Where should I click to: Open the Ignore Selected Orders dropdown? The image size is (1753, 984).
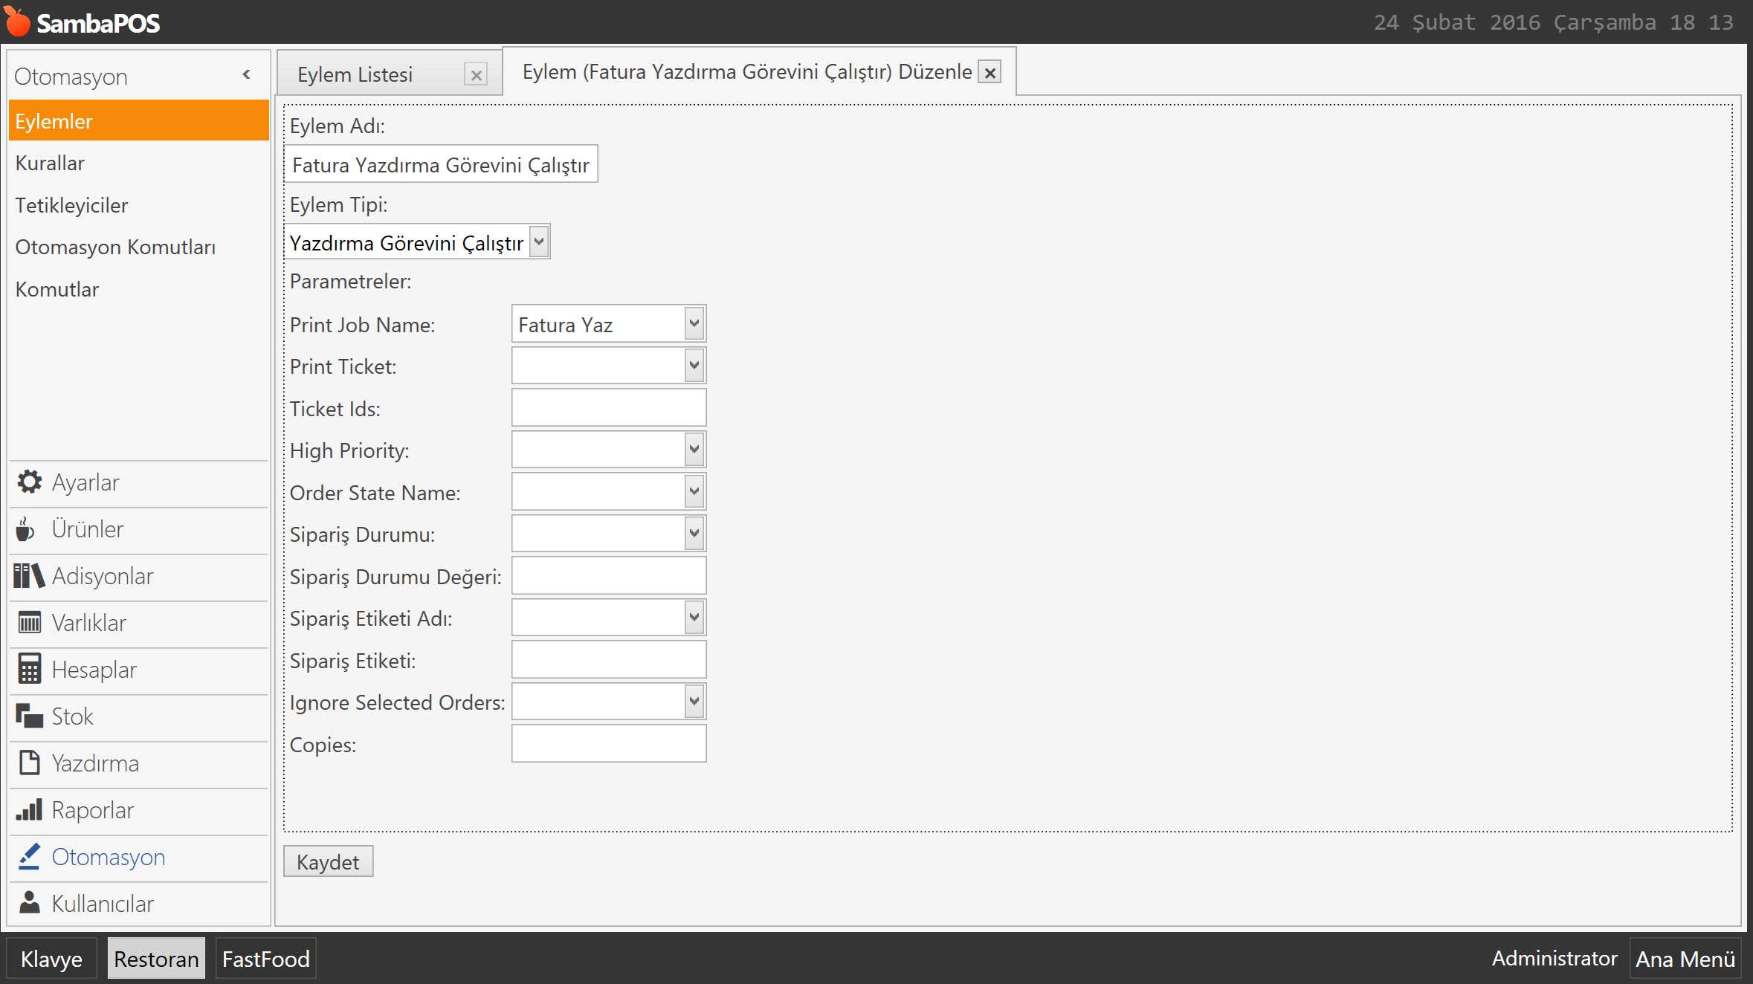tap(694, 702)
